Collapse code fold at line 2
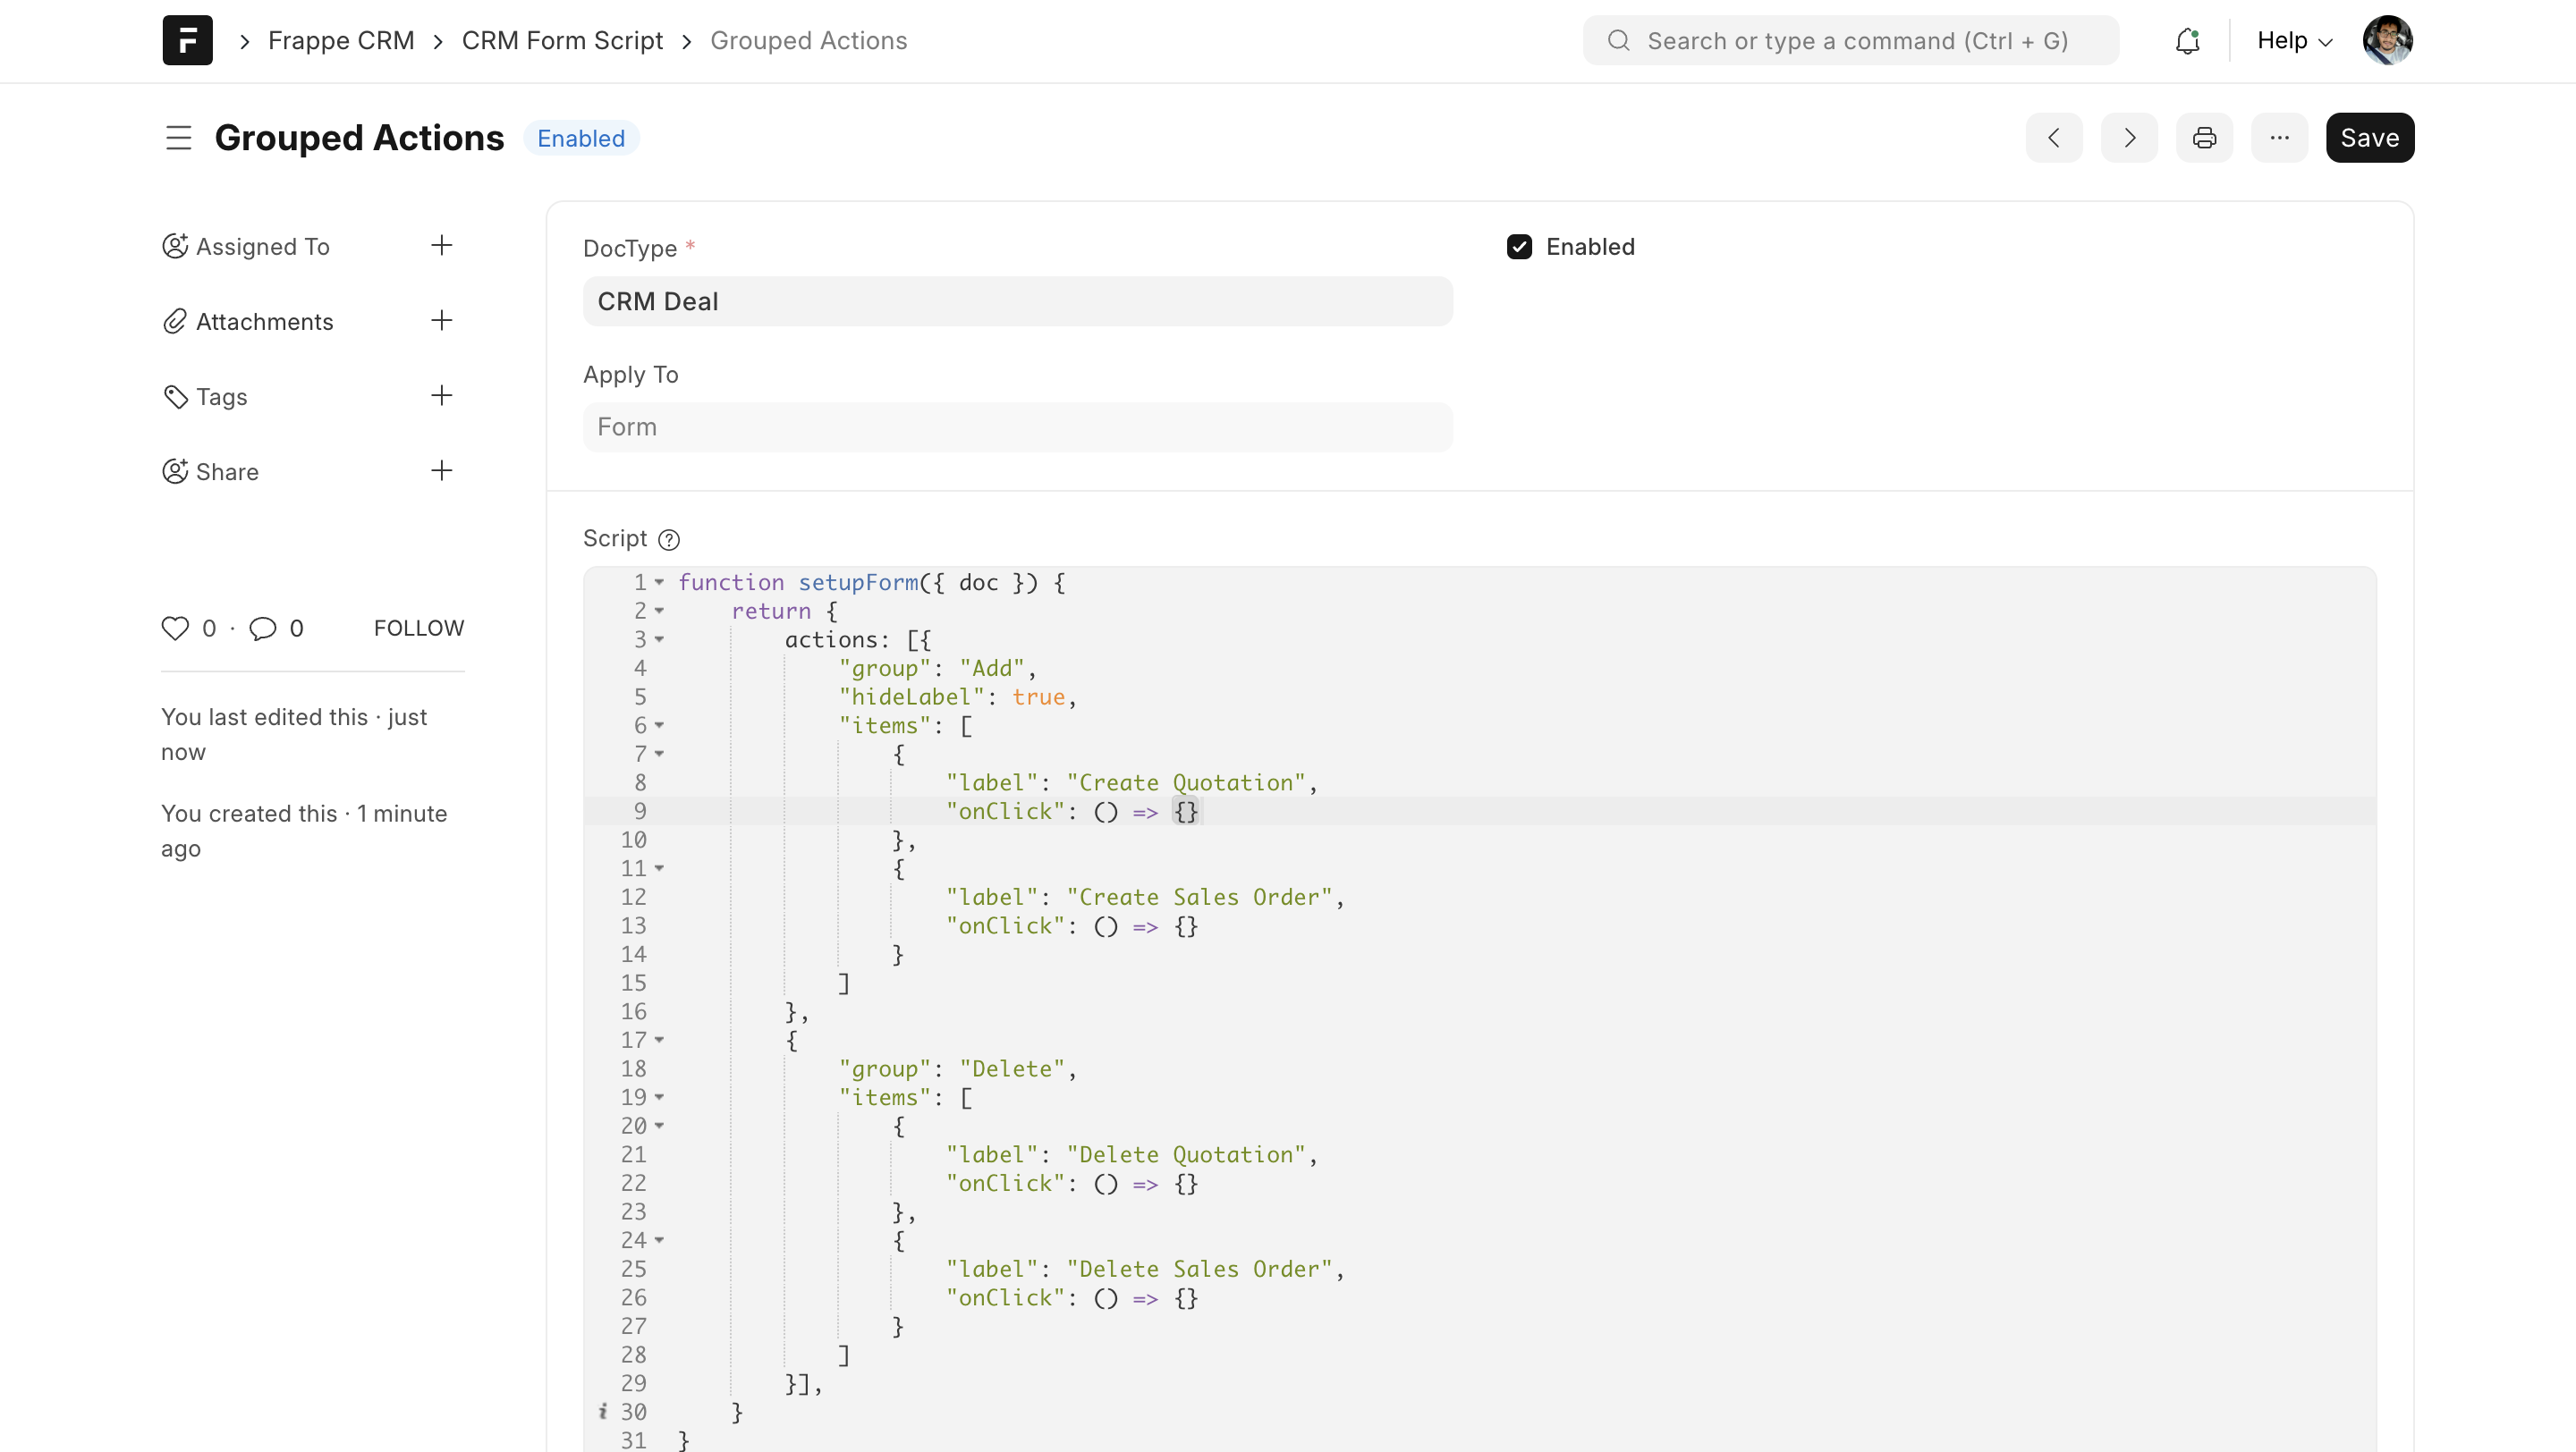2576x1452 pixels. pos(659,611)
